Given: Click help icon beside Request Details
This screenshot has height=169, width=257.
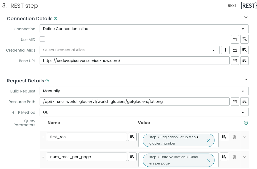Looking at the screenshot, I should (x=47, y=81).
